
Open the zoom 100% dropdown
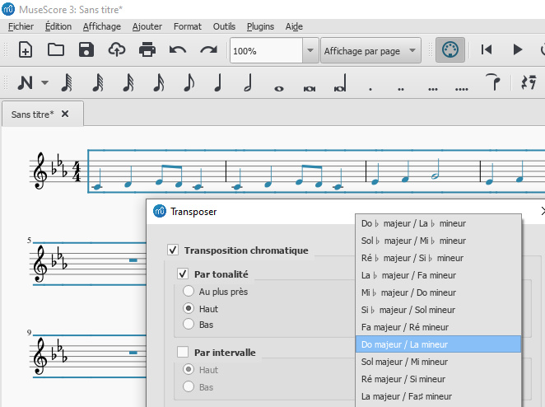310,51
